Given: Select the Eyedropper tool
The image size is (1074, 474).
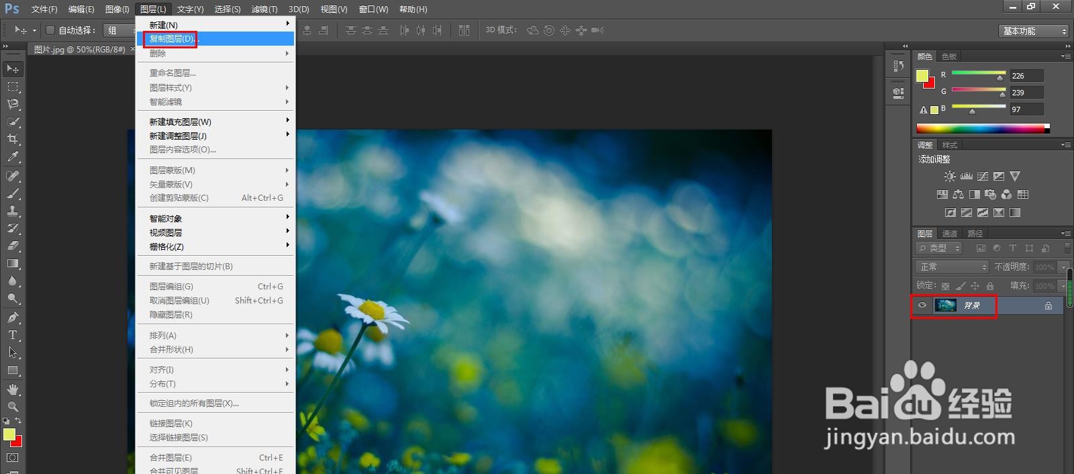Looking at the screenshot, I should [x=13, y=157].
